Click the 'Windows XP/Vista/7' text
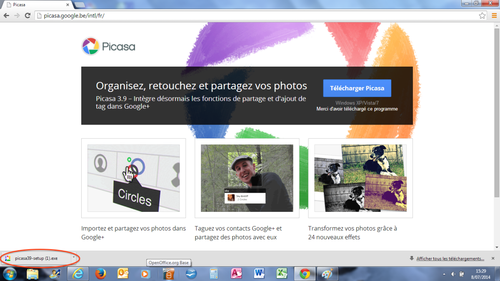 pos(357,103)
